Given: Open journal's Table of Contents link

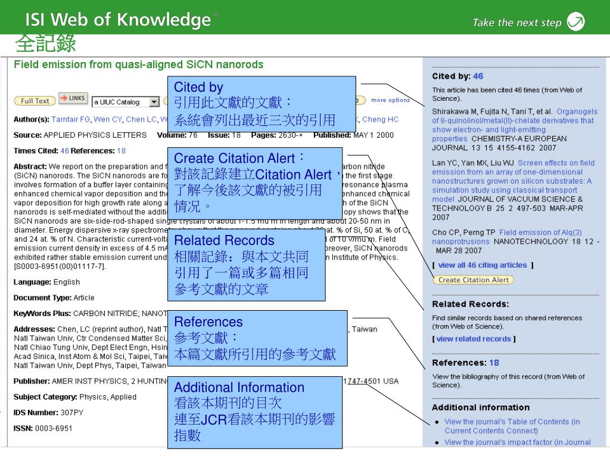Looking at the screenshot, I should point(512,426).
